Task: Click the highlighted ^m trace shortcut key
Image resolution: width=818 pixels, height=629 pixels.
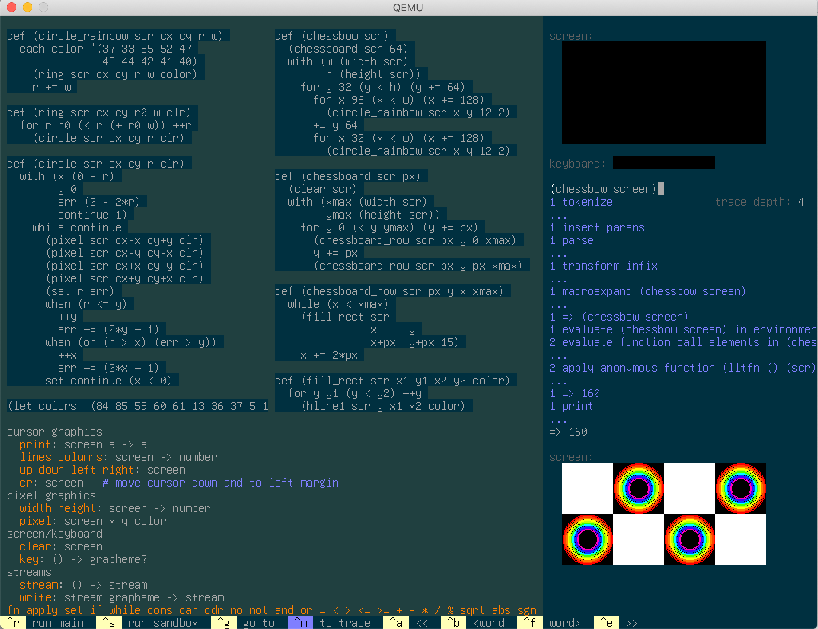Action: tap(300, 623)
